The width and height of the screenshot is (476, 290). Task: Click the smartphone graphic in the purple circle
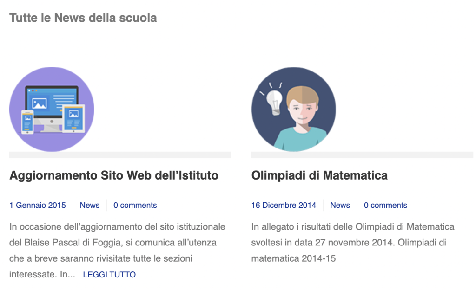click(x=27, y=122)
